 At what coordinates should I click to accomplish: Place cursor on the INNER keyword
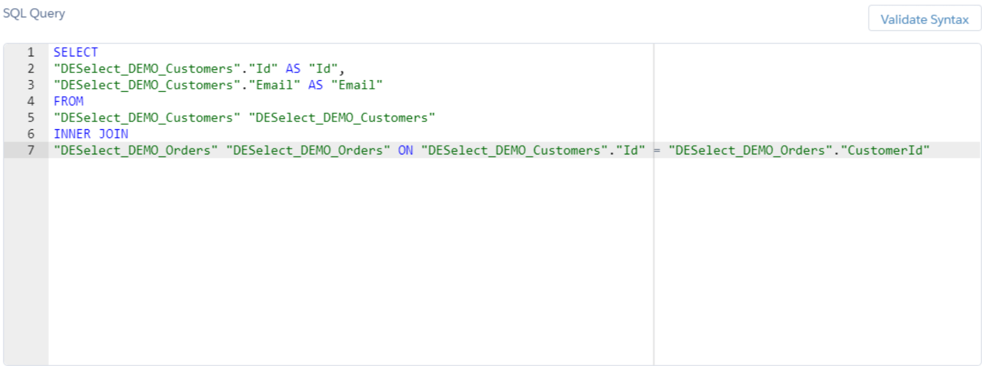click(72, 134)
